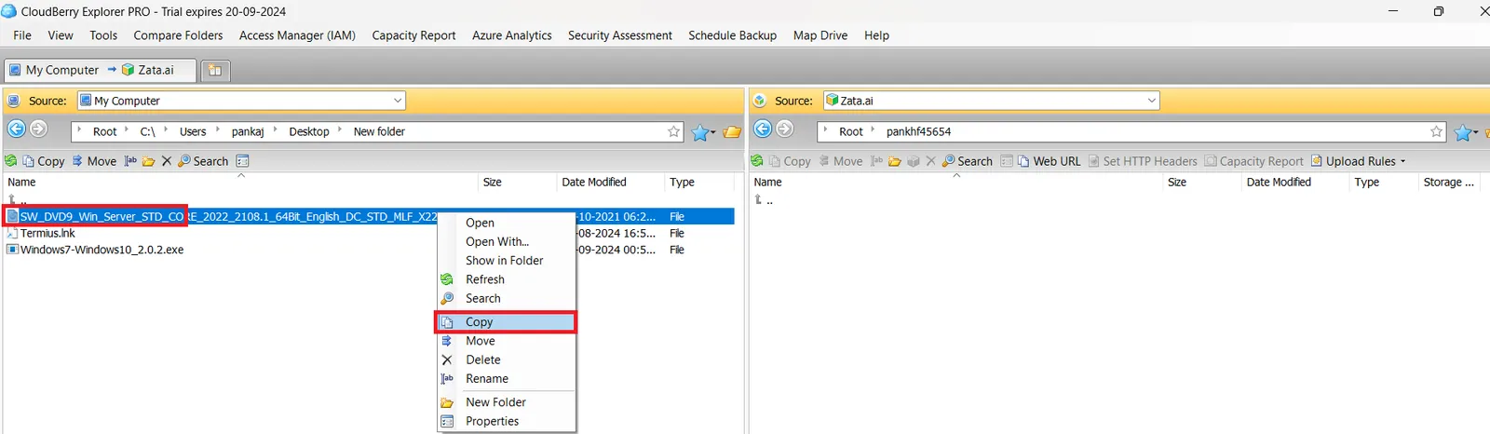Image resolution: width=1490 pixels, height=434 pixels.
Task: Choose Refresh in the context menu
Action: [x=507, y=279]
